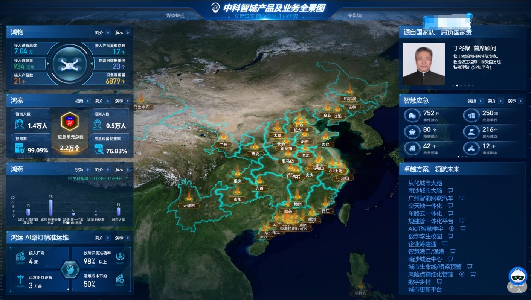Select the second carousel dot under the advisor photo
531x300 pixels.
[x=457, y=85]
